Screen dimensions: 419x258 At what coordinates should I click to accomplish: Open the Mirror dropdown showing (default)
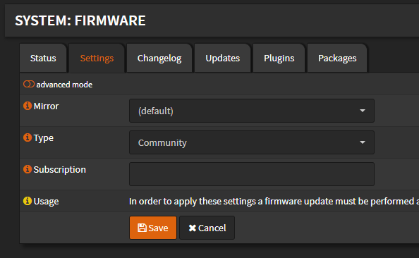[251, 111]
